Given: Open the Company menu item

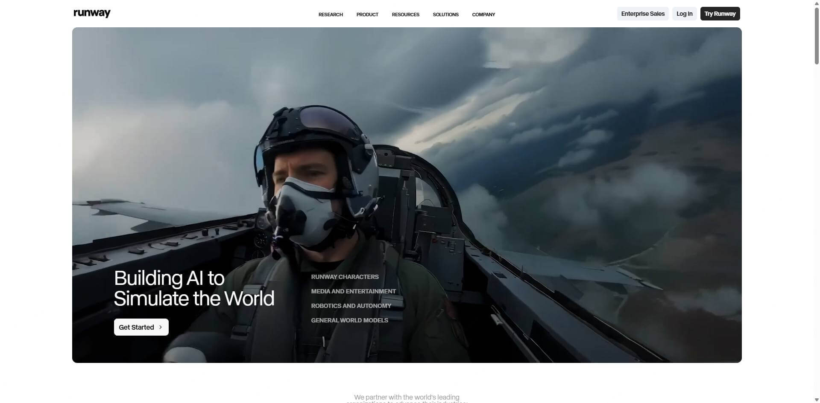Looking at the screenshot, I should click(x=483, y=14).
